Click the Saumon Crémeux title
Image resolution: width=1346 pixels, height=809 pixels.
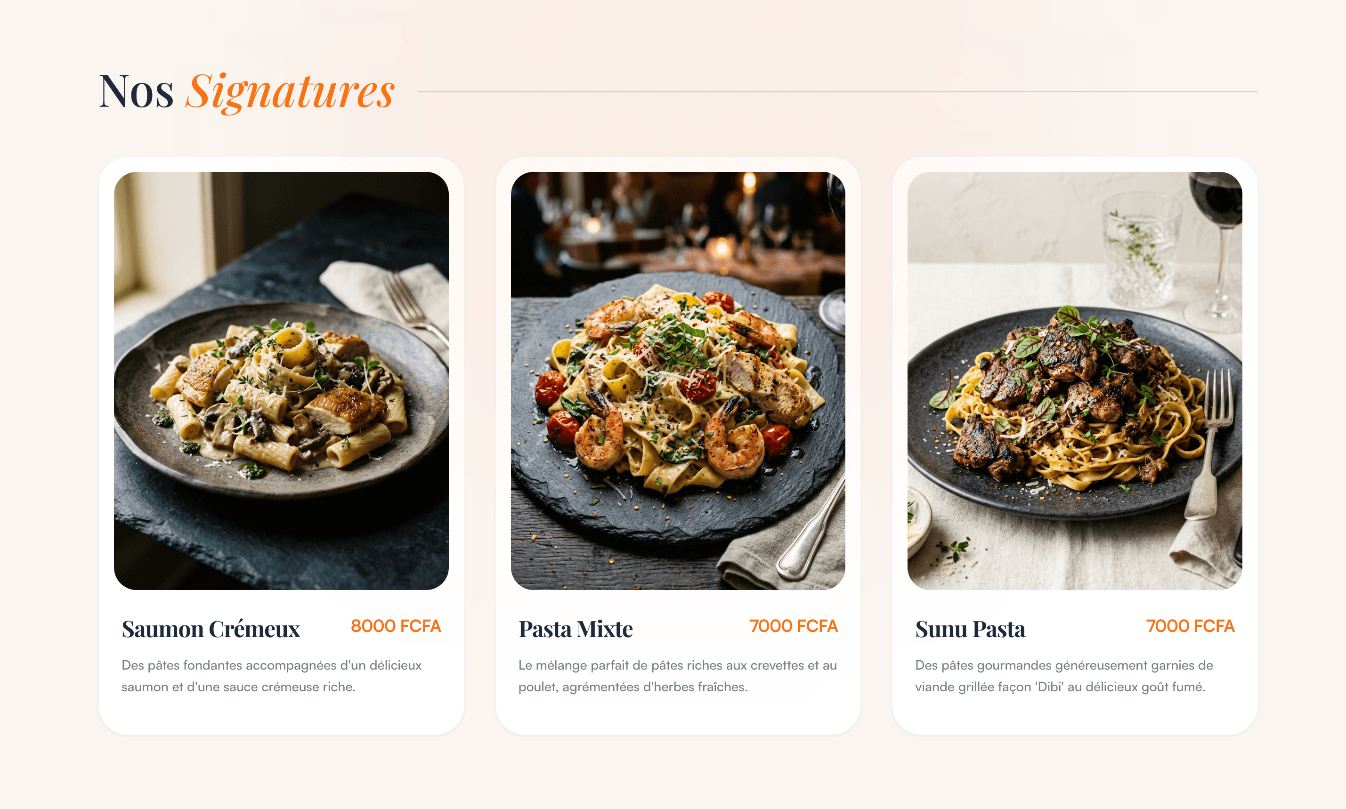211,629
